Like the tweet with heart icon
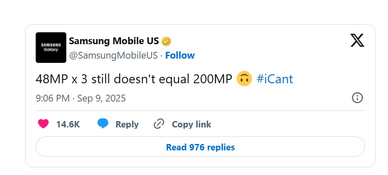 point(43,124)
